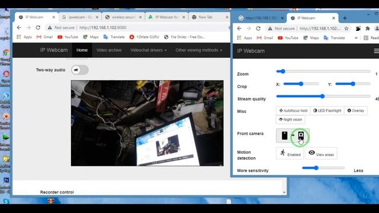This screenshot has height=213, width=379.
Task: Click the Back arrow in left browser window
Action: pos(19,28)
